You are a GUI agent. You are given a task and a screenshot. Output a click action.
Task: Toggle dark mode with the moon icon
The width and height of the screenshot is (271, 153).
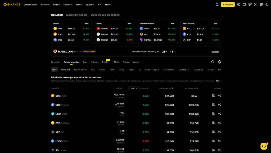tap(267, 5)
